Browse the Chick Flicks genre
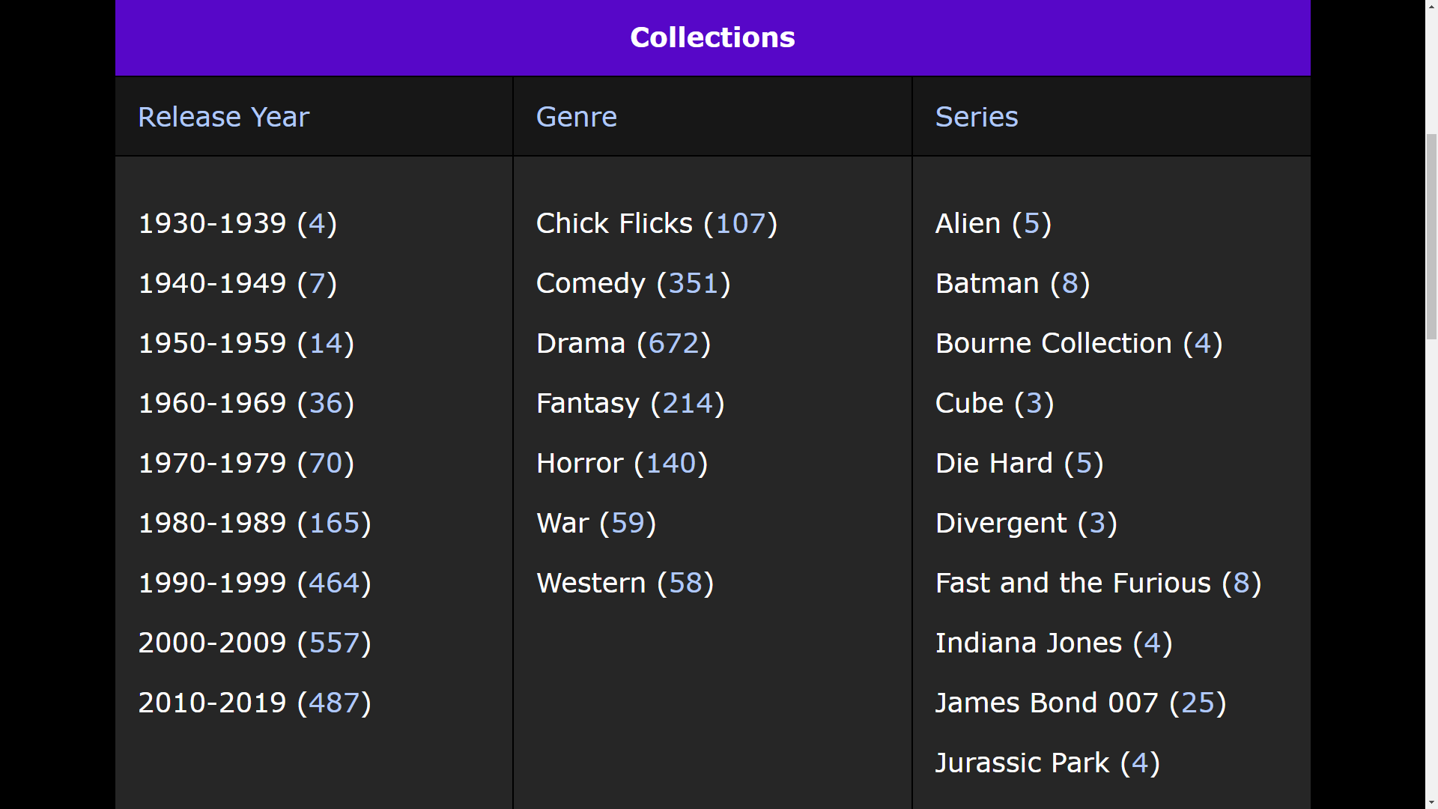The width and height of the screenshot is (1438, 809). (x=656, y=222)
